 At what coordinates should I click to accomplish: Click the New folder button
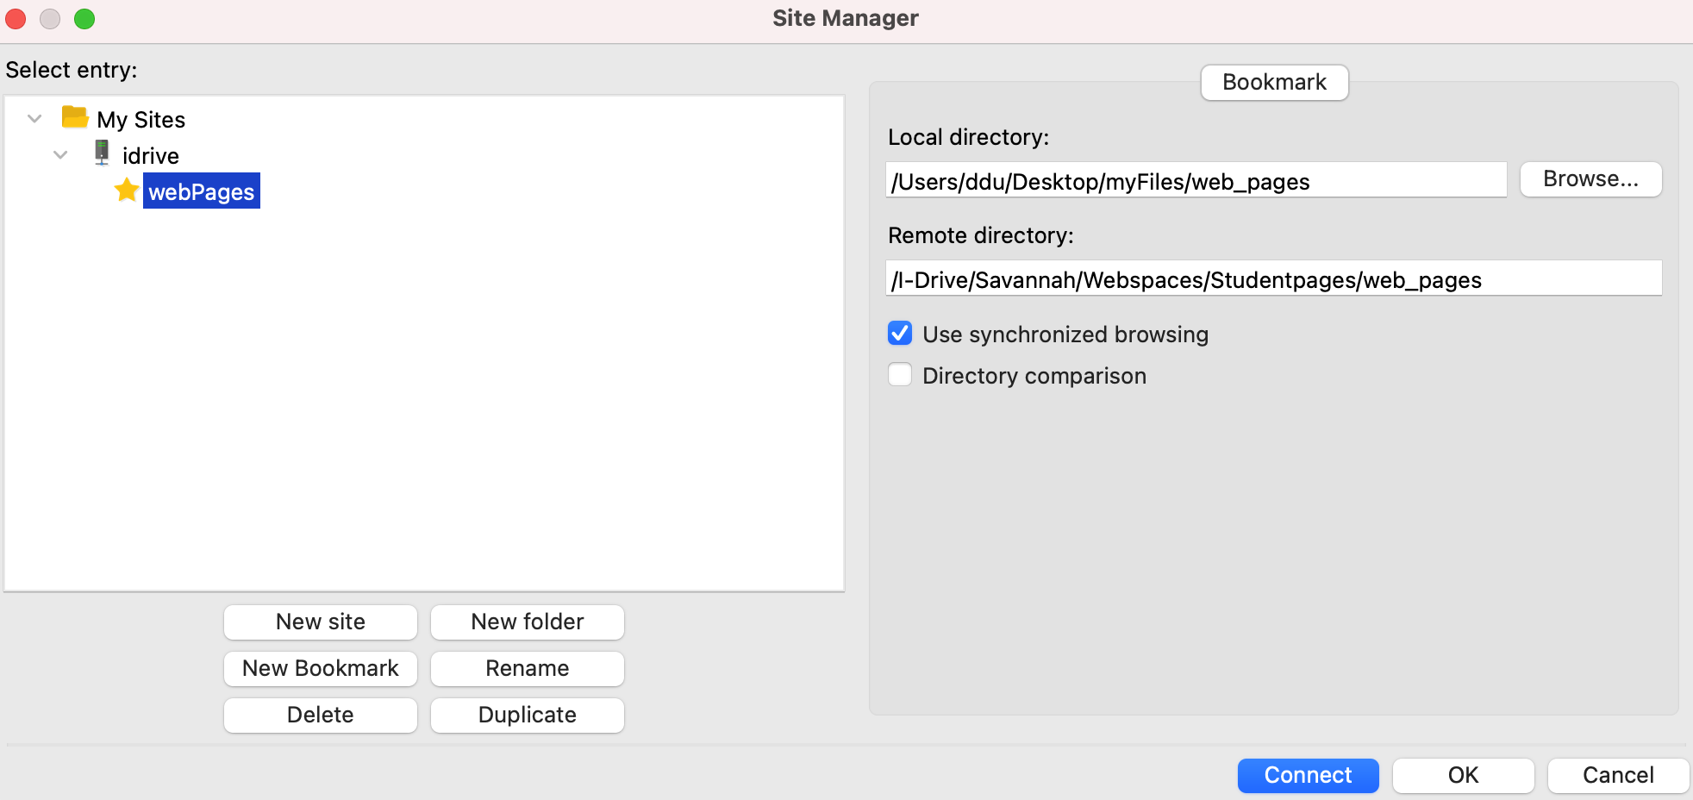pos(528,622)
